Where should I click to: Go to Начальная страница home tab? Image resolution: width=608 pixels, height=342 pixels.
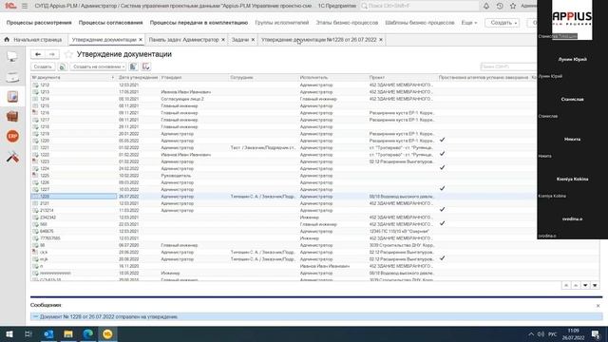coord(33,40)
